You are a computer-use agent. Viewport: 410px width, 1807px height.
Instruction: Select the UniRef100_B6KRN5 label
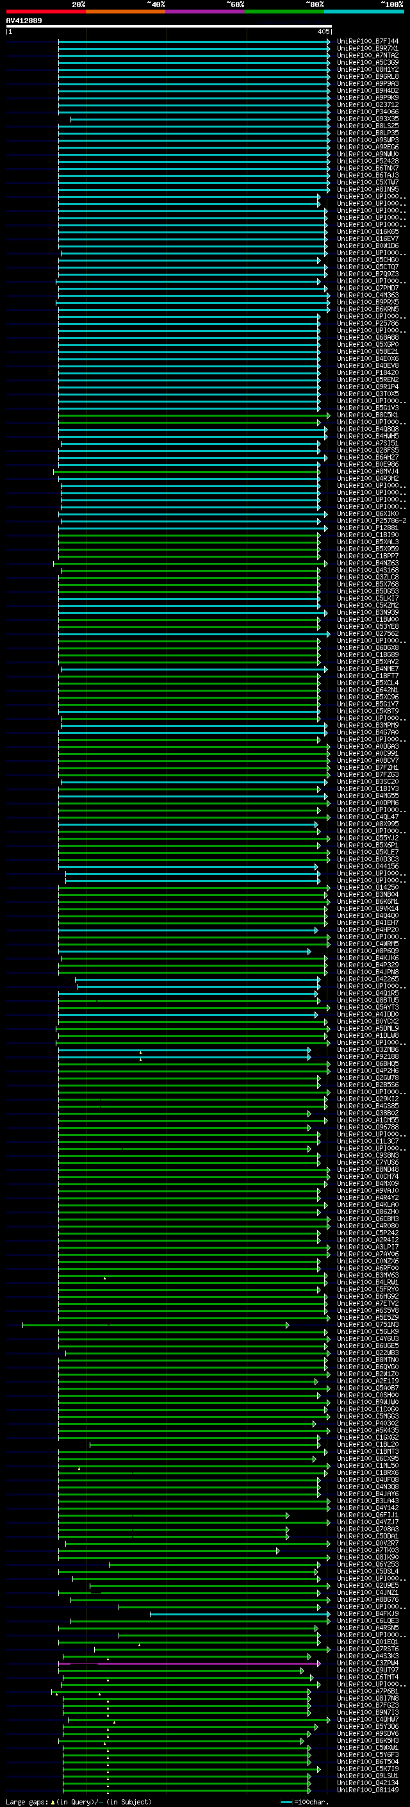[x=367, y=310]
